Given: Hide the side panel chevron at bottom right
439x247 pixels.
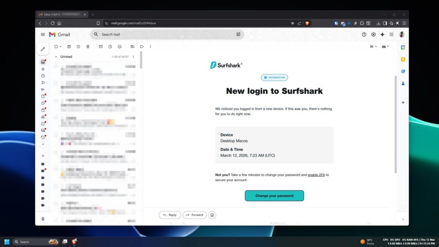Looking at the screenshot, I should click(x=403, y=220).
